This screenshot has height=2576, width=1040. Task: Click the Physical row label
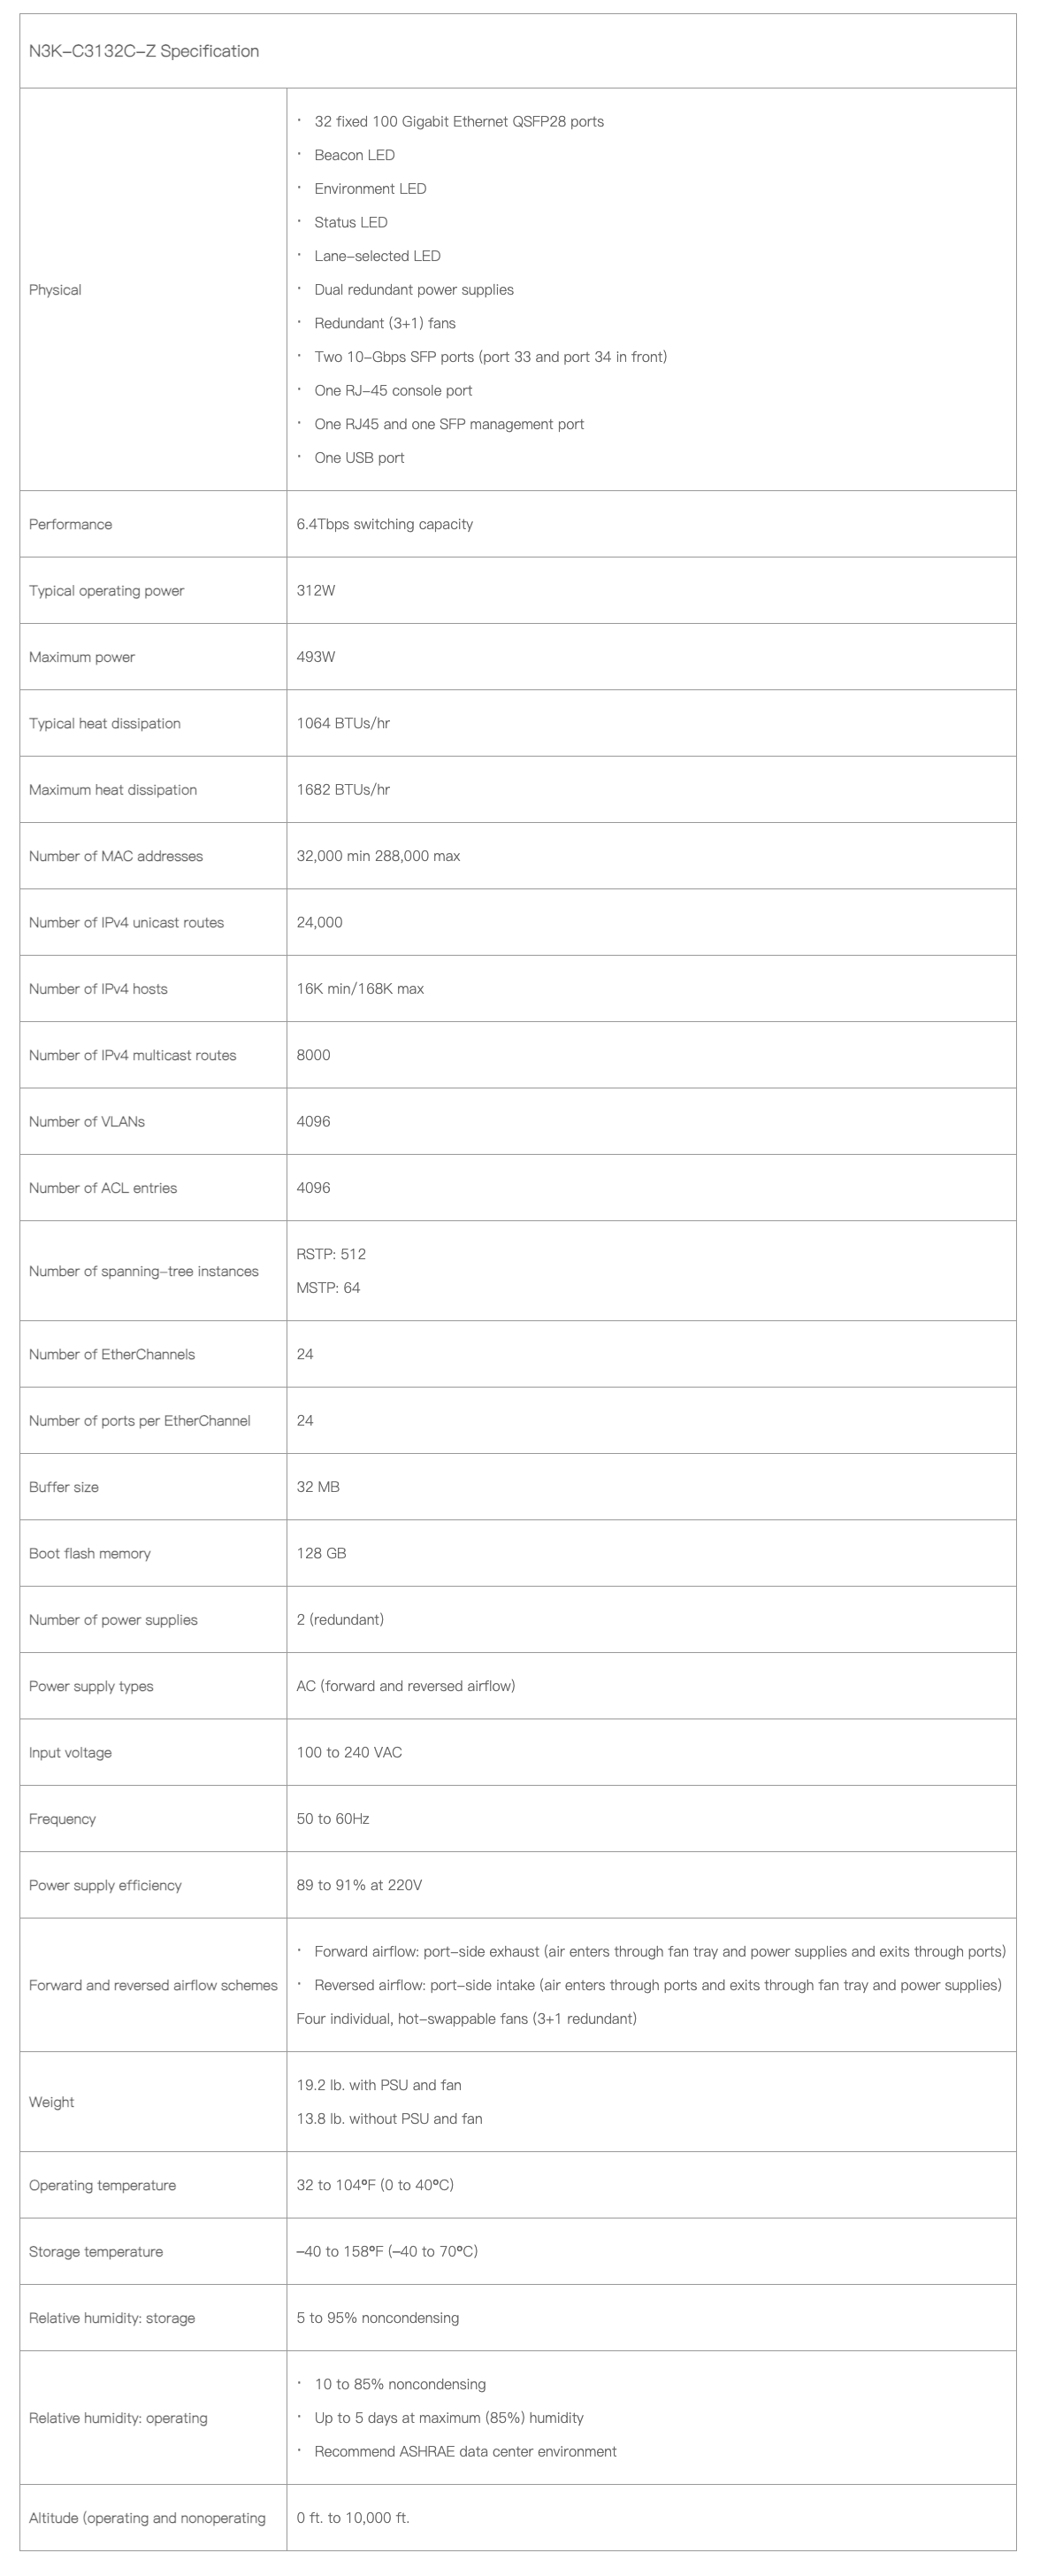[55, 290]
